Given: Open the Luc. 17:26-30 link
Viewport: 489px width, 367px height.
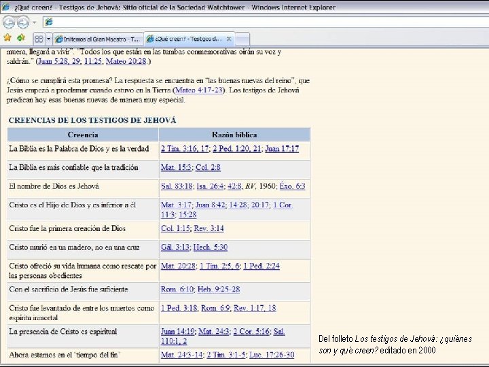Looking at the screenshot, I should [272, 355].
